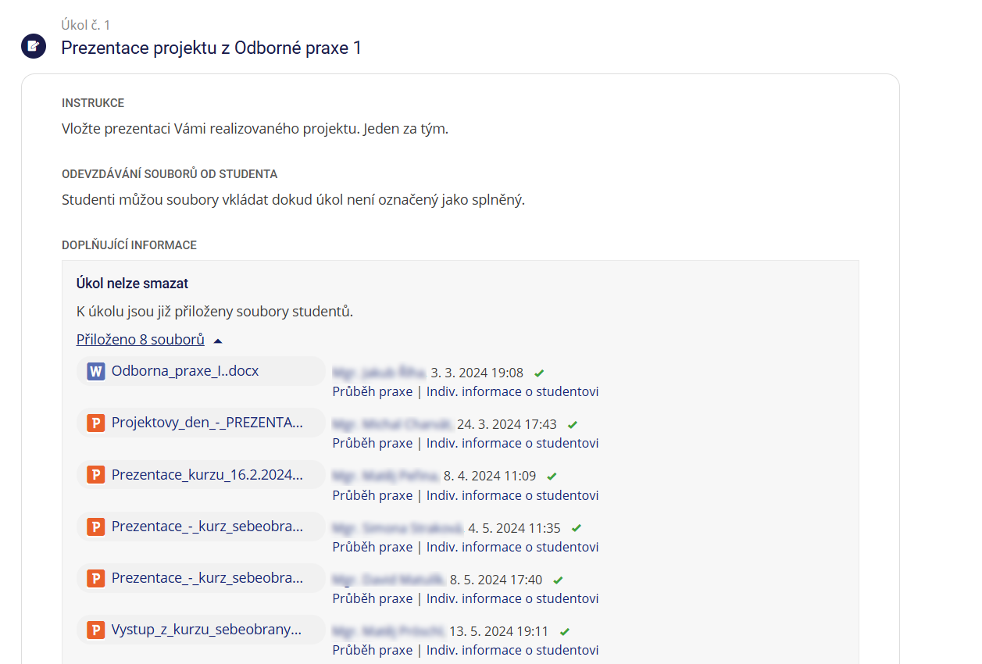Screen dimensions: 982x664
Task: Open Prezentace_-_kurz_sebeobra file dated 4. 5. 2024
Action: click(206, 527)
